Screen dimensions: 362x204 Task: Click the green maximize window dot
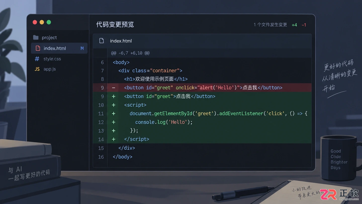tap(49, 22)
